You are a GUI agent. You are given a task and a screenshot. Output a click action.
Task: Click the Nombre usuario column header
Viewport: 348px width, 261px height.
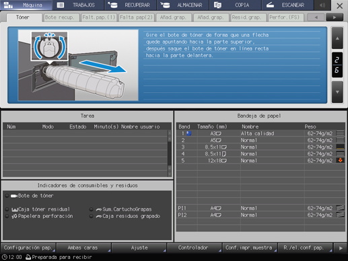141,126
